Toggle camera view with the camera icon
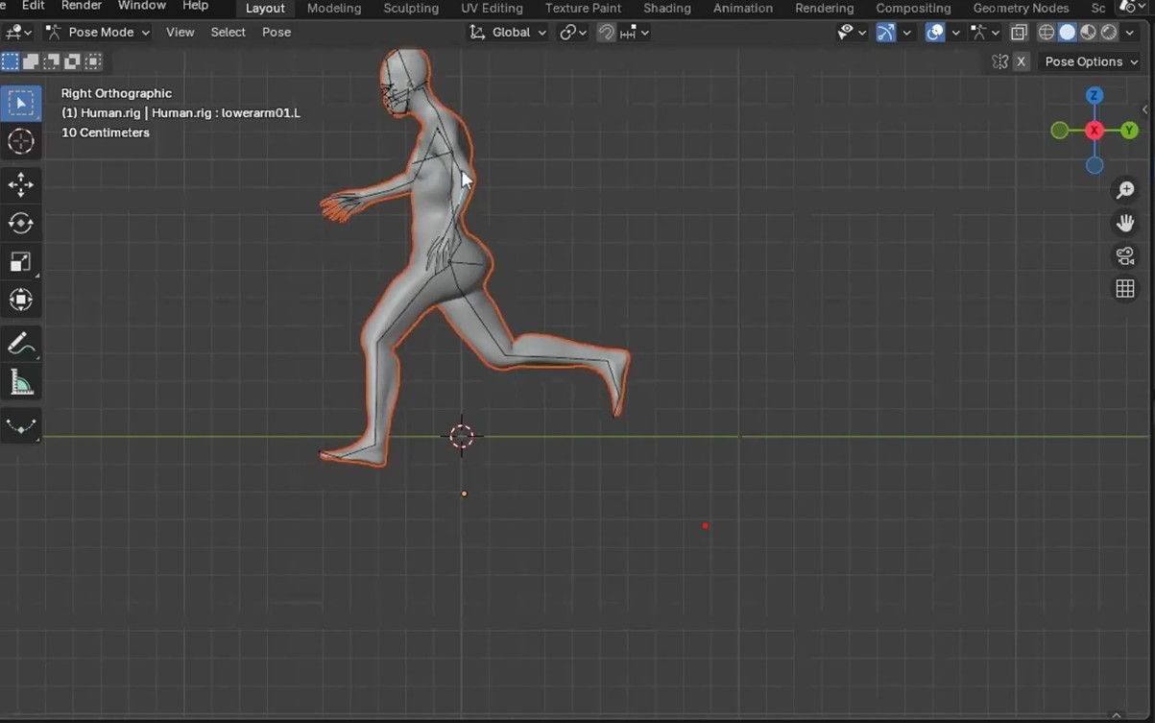The width and height of the screenshot is (1155, 723). click(x=1125, y=256)
